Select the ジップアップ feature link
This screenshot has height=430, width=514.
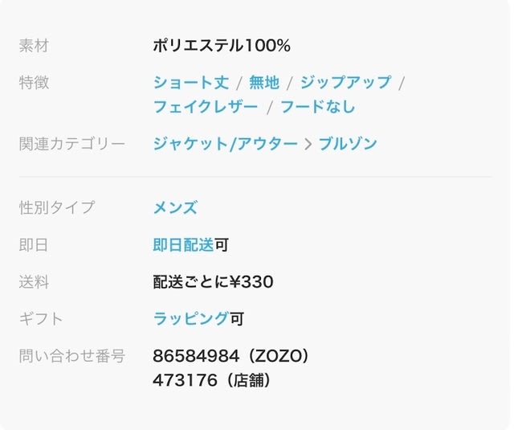[345, 83]
